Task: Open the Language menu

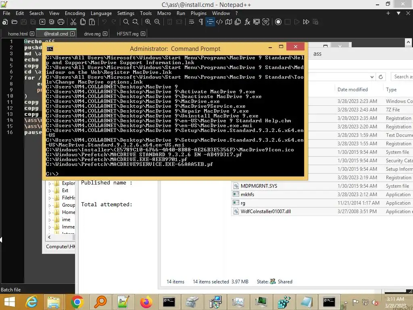Action: [101, 13]
